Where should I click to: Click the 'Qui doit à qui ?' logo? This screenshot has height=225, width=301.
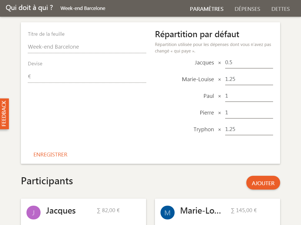[29, 8]
